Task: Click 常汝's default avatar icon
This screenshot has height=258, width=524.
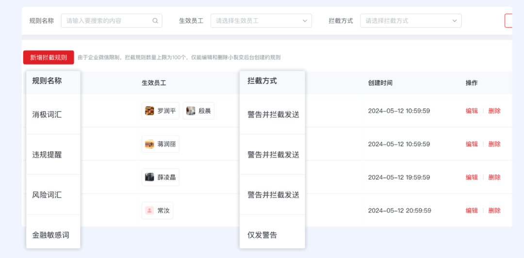Action: (x=150, y=211)
